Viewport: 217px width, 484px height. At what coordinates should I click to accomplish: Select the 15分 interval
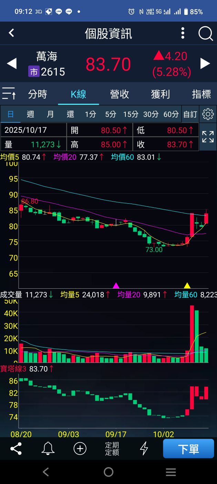(x=131, y=114)
